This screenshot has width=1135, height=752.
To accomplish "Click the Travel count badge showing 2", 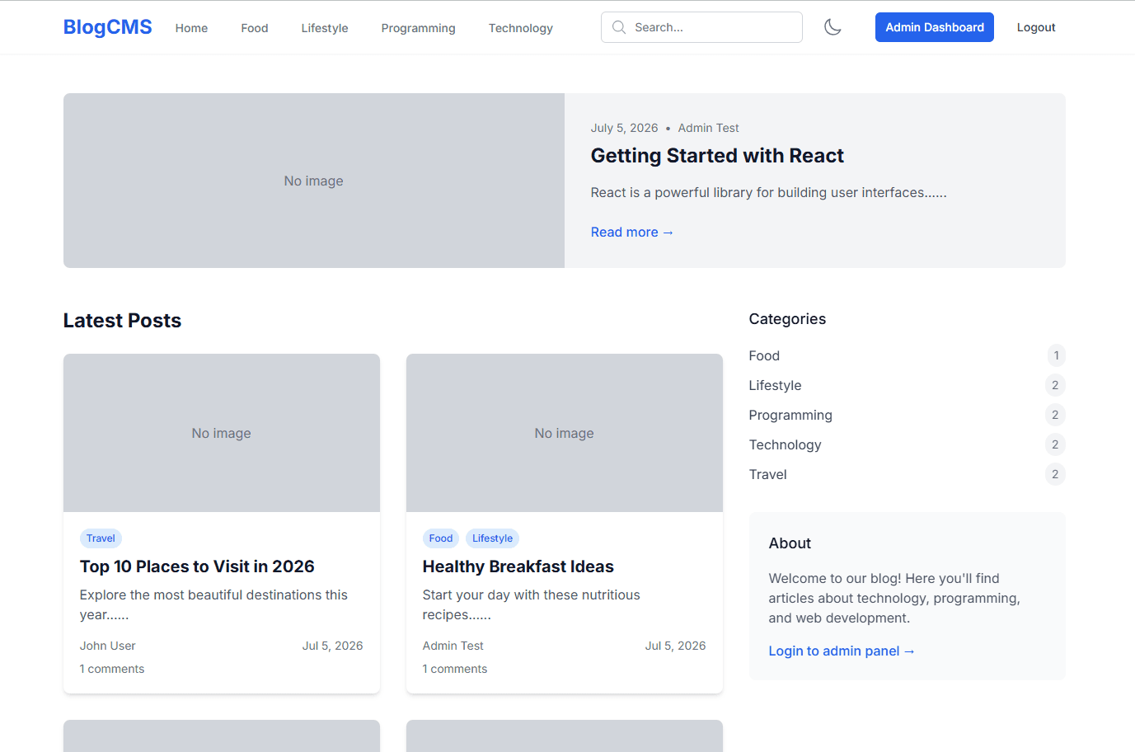I will click(x=1055, y=474).
